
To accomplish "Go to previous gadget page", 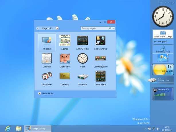I will click(38, 28).
